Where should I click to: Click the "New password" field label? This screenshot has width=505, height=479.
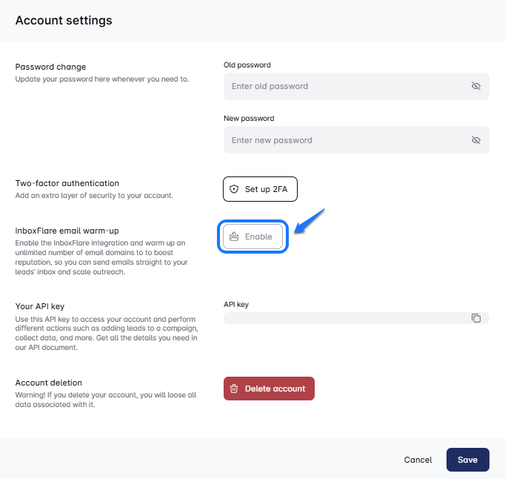[249, 119]
